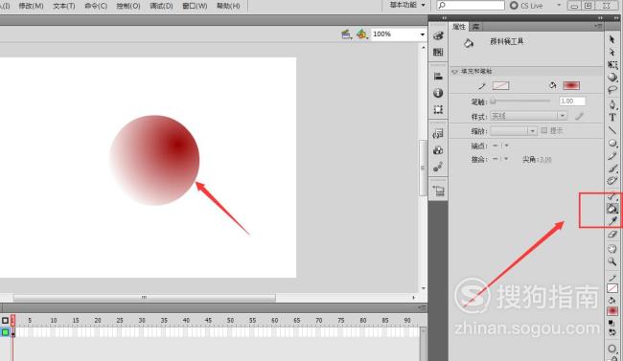Click Black and White colors icon
Viewport: 623px width, 361px height.
tap(611, 323)
